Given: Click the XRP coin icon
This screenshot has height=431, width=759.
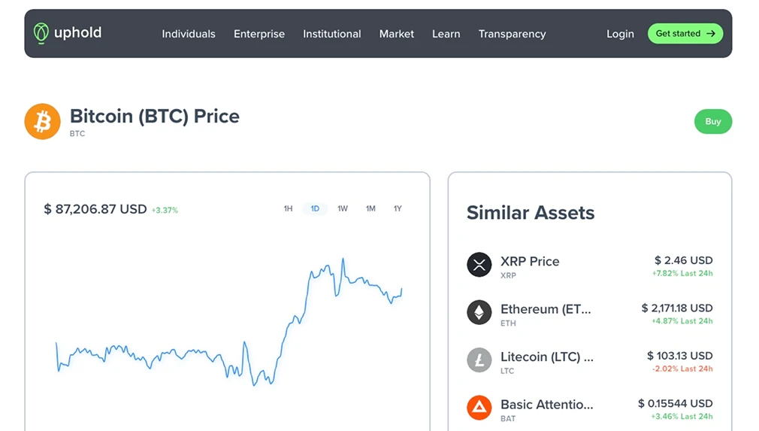Looking at the screenshot, I should click(x=479, y=265).
